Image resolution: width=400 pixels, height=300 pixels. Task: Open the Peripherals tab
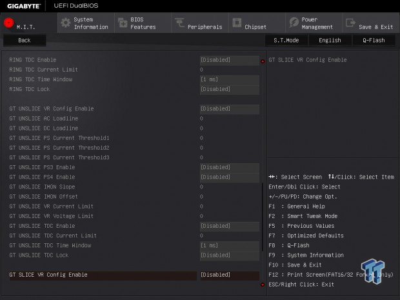(x=200, y=23)
